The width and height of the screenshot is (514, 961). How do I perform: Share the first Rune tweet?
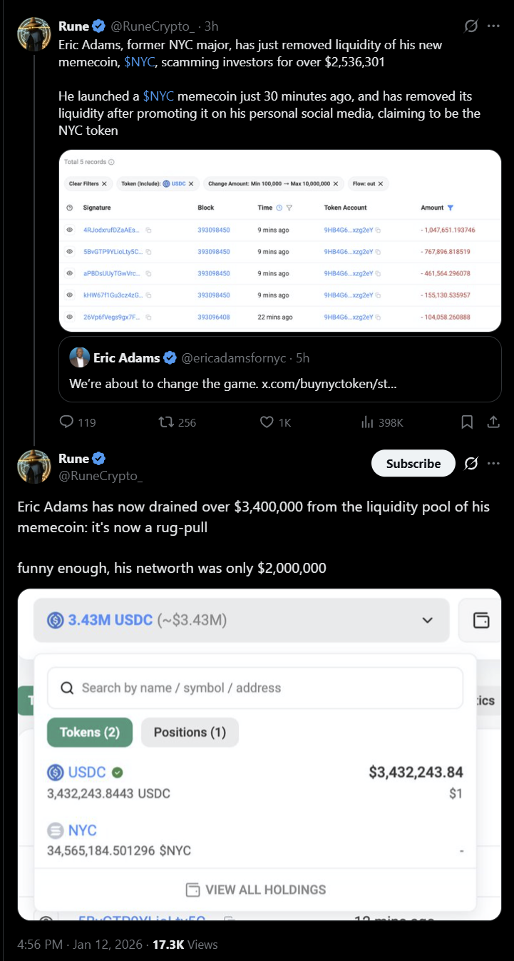pyautogui.click(x=493, y=422)
